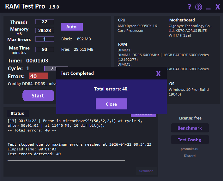Viewport: 223px width, 181px height.
Task: Click the Gigabyte X870 AORUS motherboard text
Action: click(x=190, y=31)
